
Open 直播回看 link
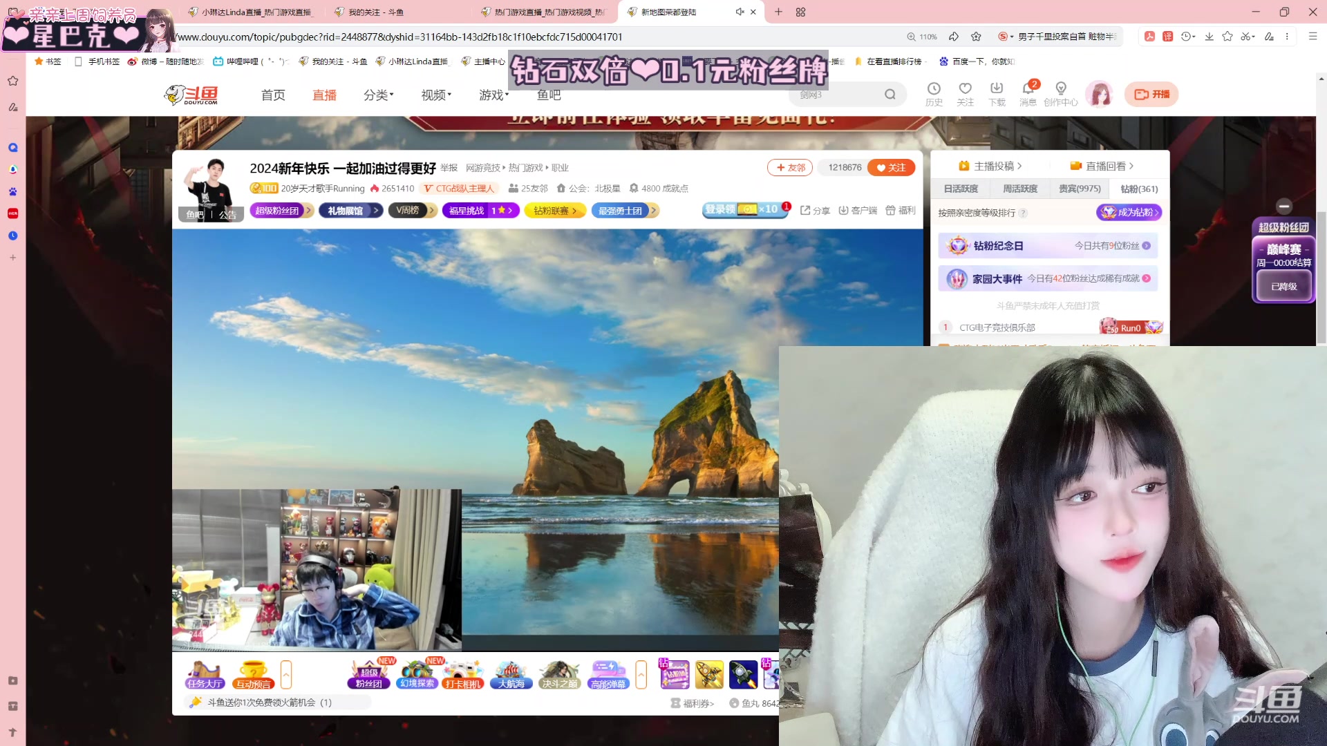(1102, 166)
